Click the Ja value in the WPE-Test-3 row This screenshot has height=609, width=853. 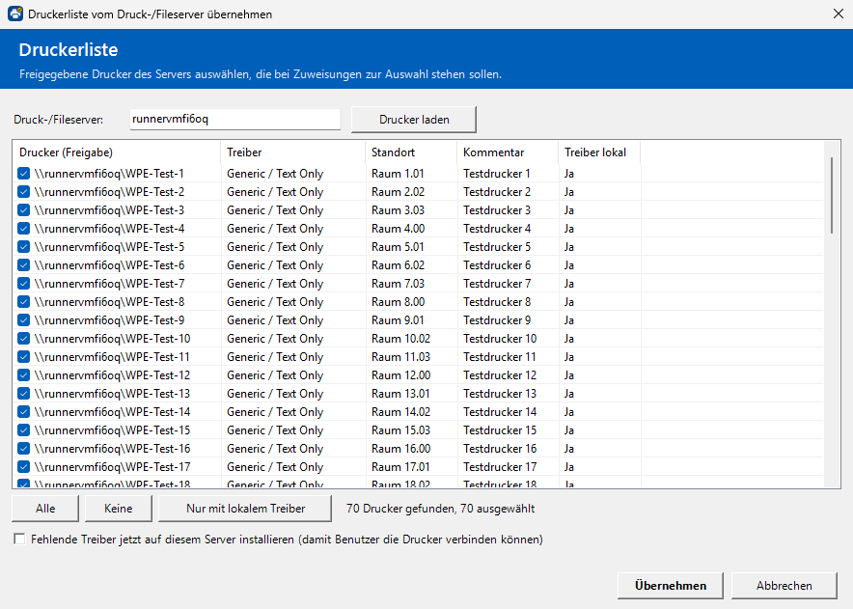tap(569, 210)
